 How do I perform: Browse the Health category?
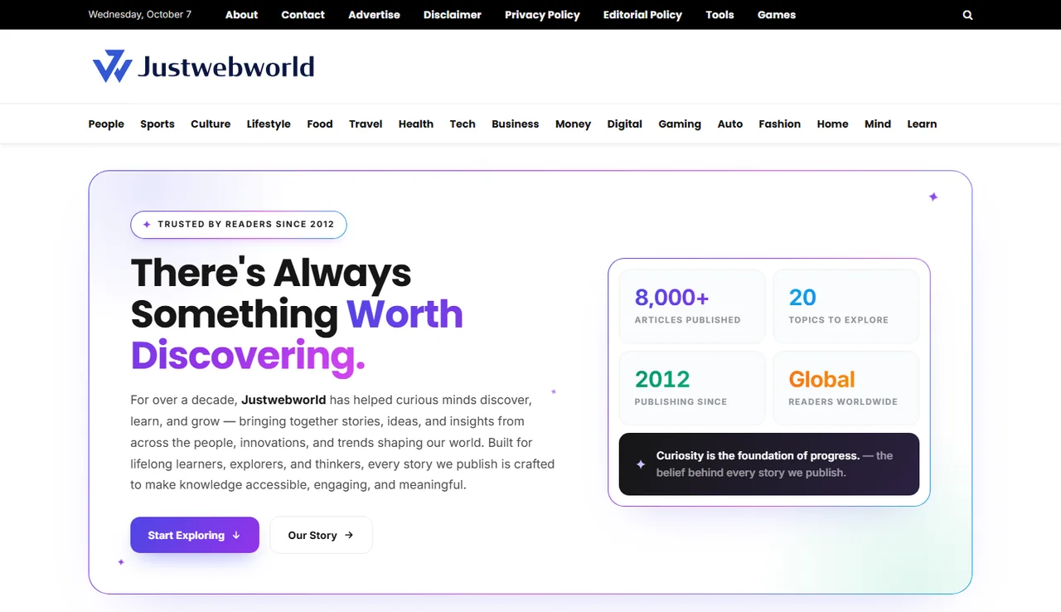[415, 124]
